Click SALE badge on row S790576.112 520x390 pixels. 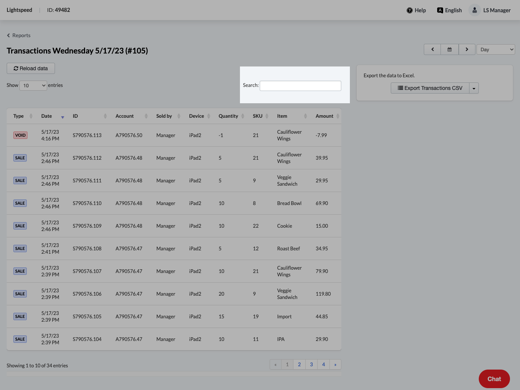(x=20, y=158)
